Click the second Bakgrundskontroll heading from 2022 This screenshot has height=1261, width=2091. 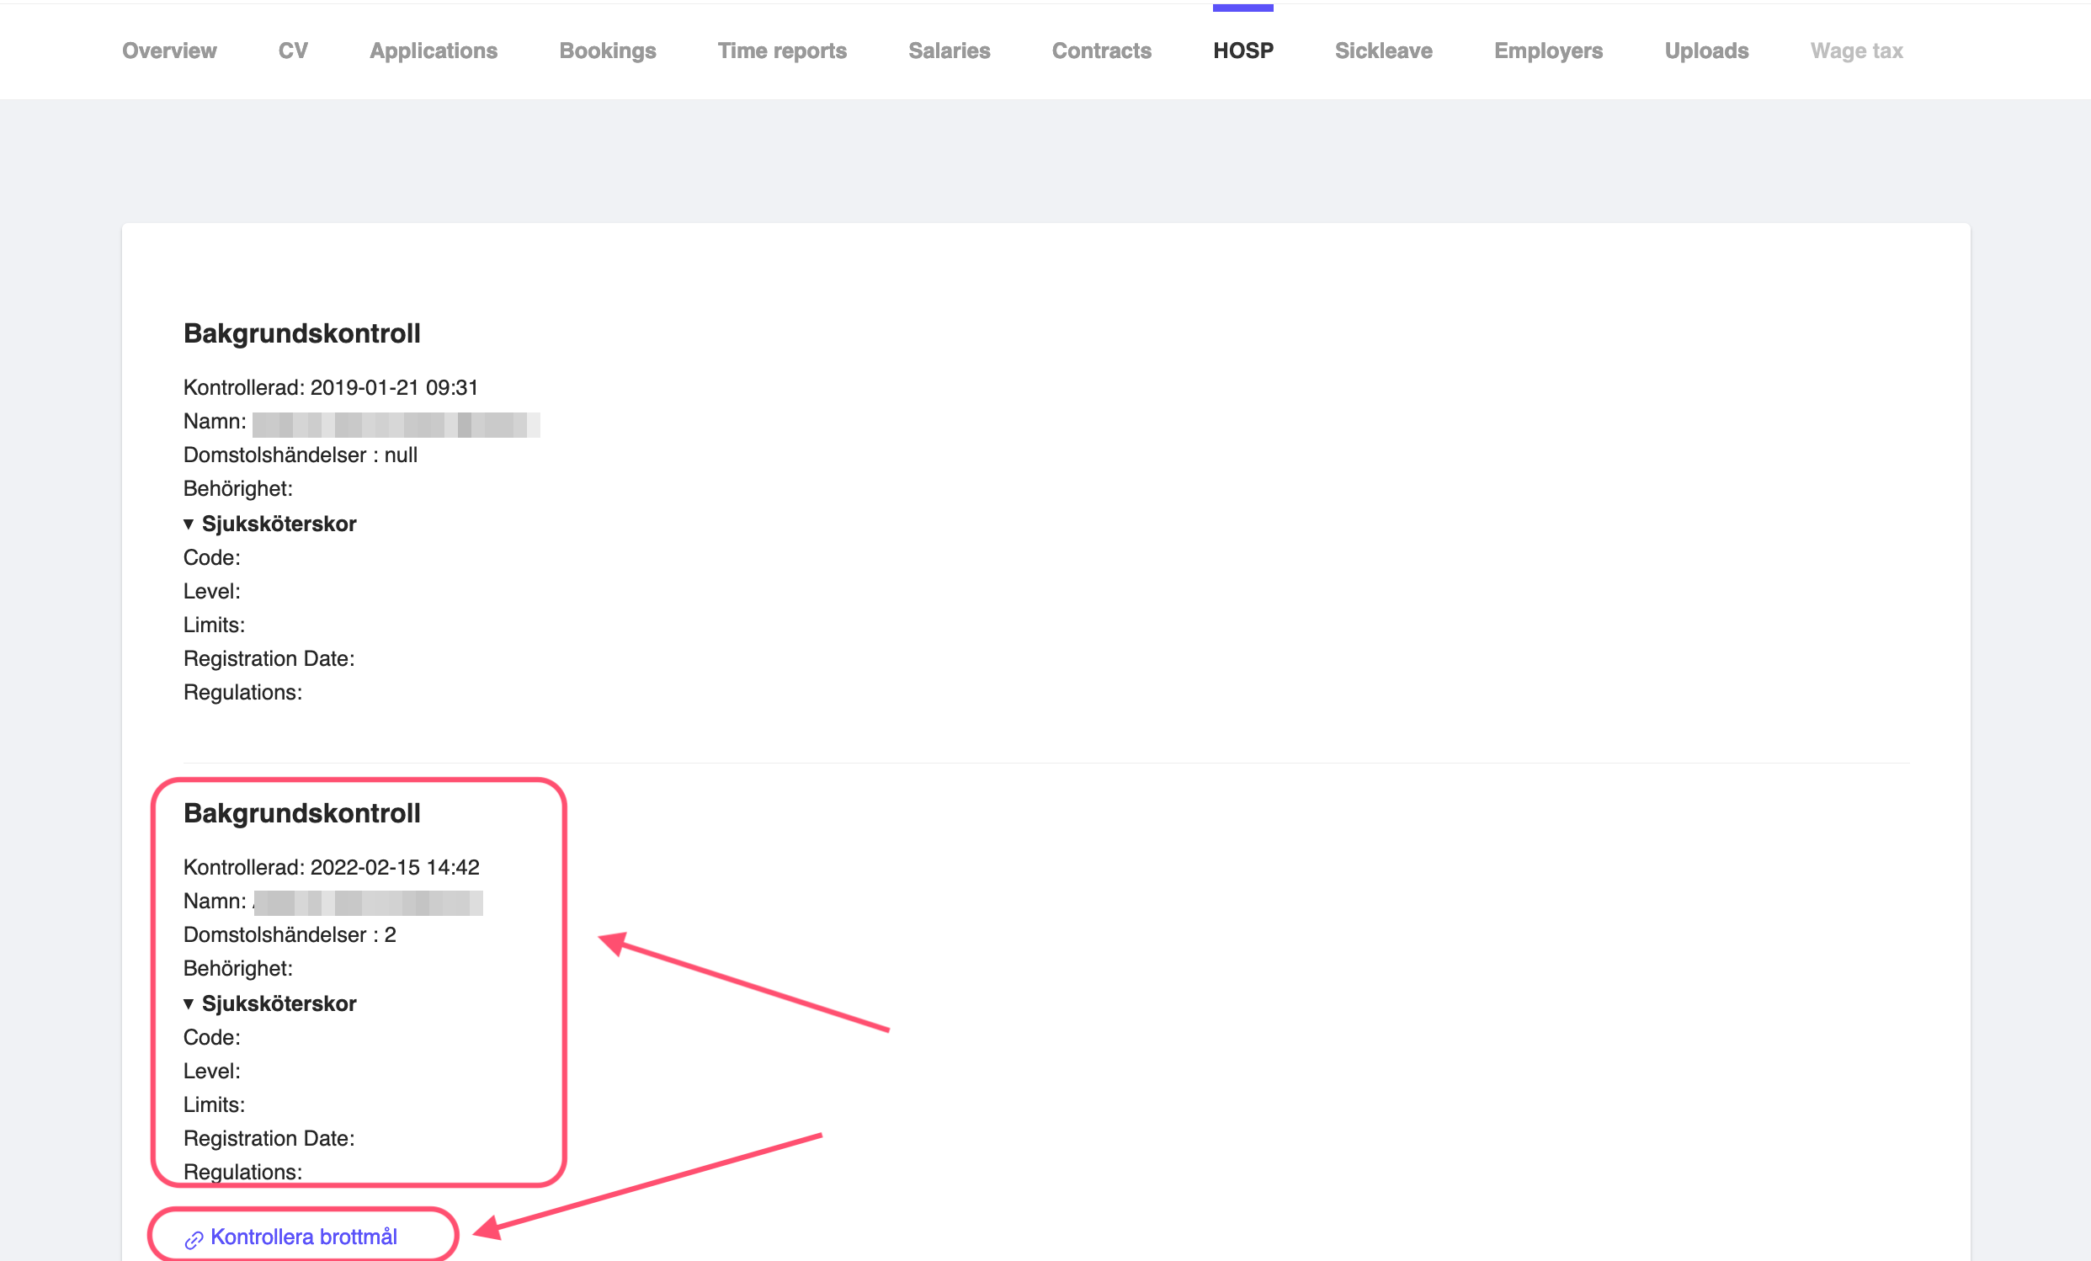coord(301,813)
